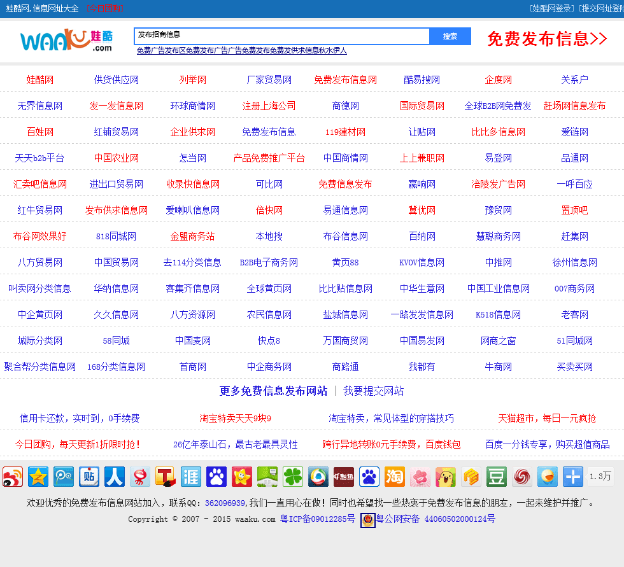Open the 'K518信息网' link
The image size is (624, 567).
498,315
